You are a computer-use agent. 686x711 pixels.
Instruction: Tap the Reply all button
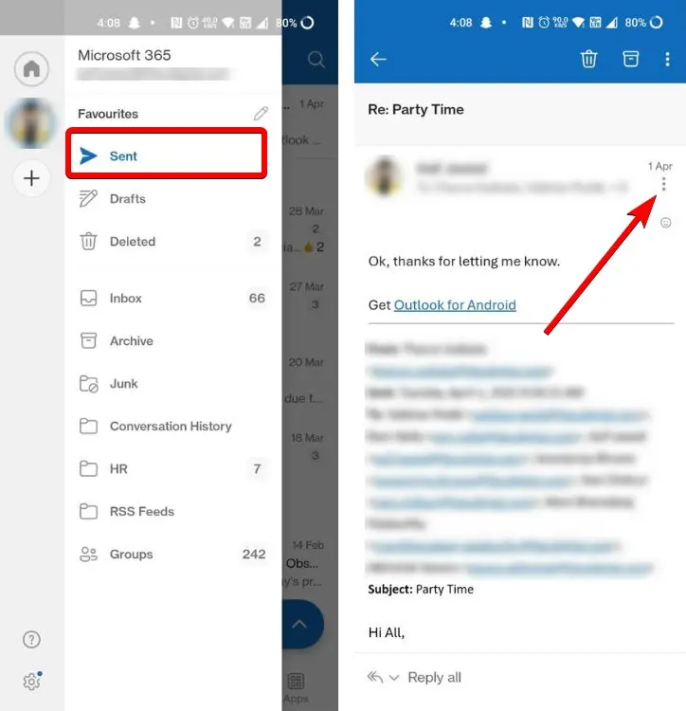[x=435, y=678]
